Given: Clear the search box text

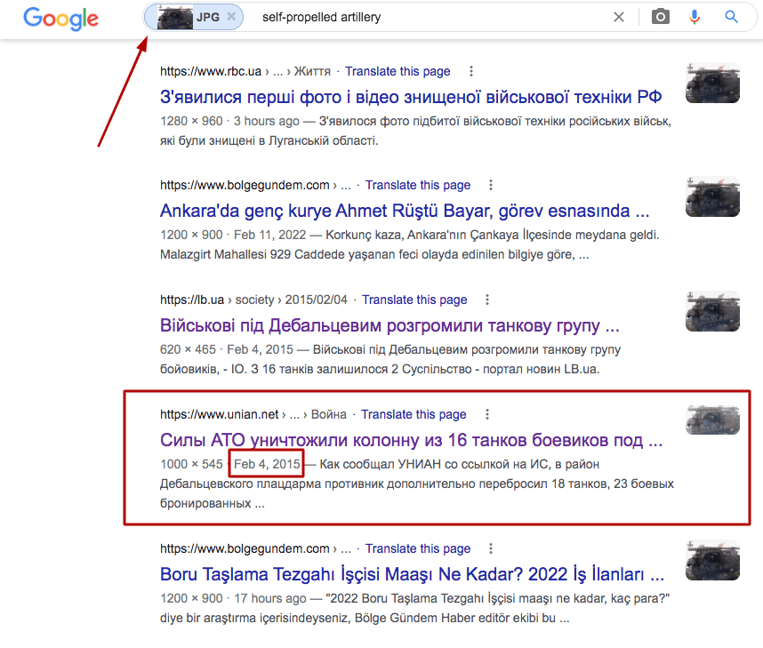Looking at the screenshot, I should 619,17.
